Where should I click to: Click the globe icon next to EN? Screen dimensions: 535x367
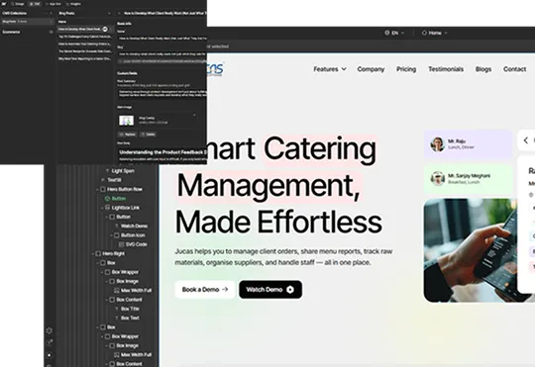(x=387, y=33)
